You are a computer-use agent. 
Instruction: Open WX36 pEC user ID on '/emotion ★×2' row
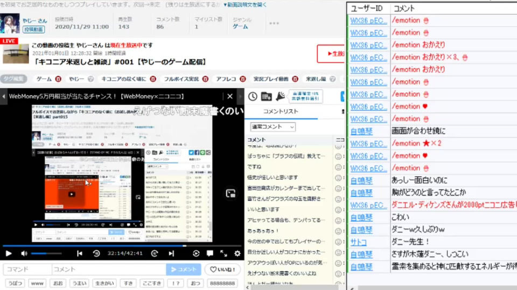tap(368, 144)
